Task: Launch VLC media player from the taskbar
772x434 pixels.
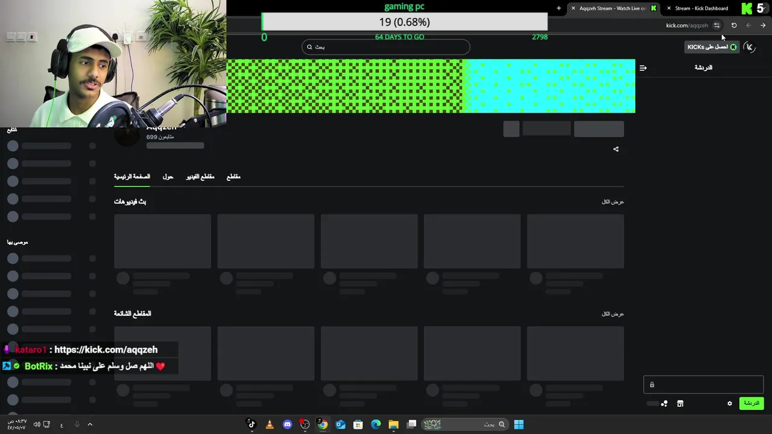Action: (x=270, y=424)
